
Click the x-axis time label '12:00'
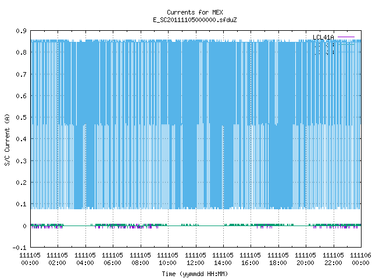click(195, 263)
